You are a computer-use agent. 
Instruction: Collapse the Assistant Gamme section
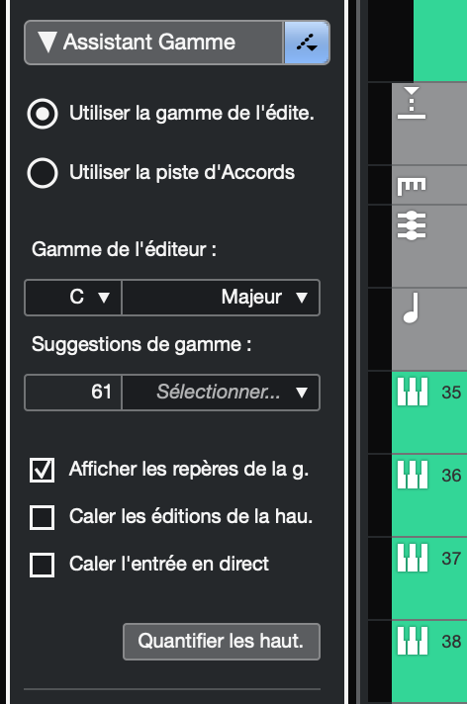[x=47, y=42]
